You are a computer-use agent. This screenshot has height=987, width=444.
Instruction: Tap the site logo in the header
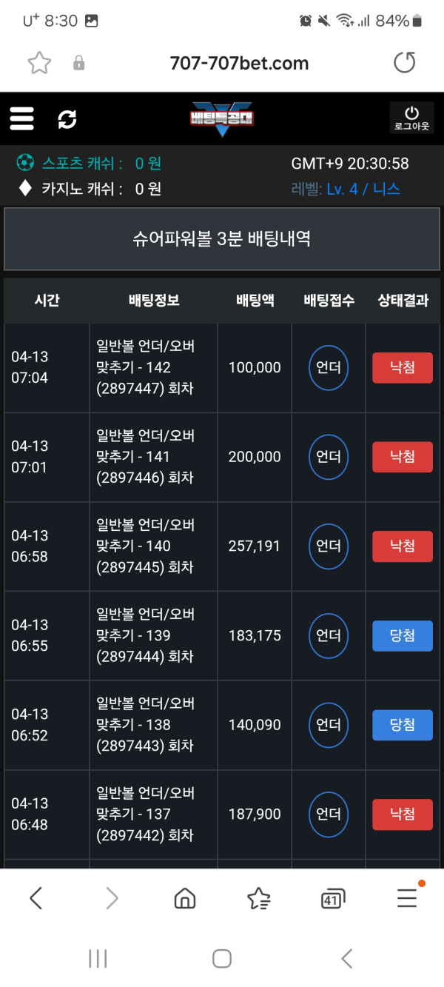tap(222, 118)
